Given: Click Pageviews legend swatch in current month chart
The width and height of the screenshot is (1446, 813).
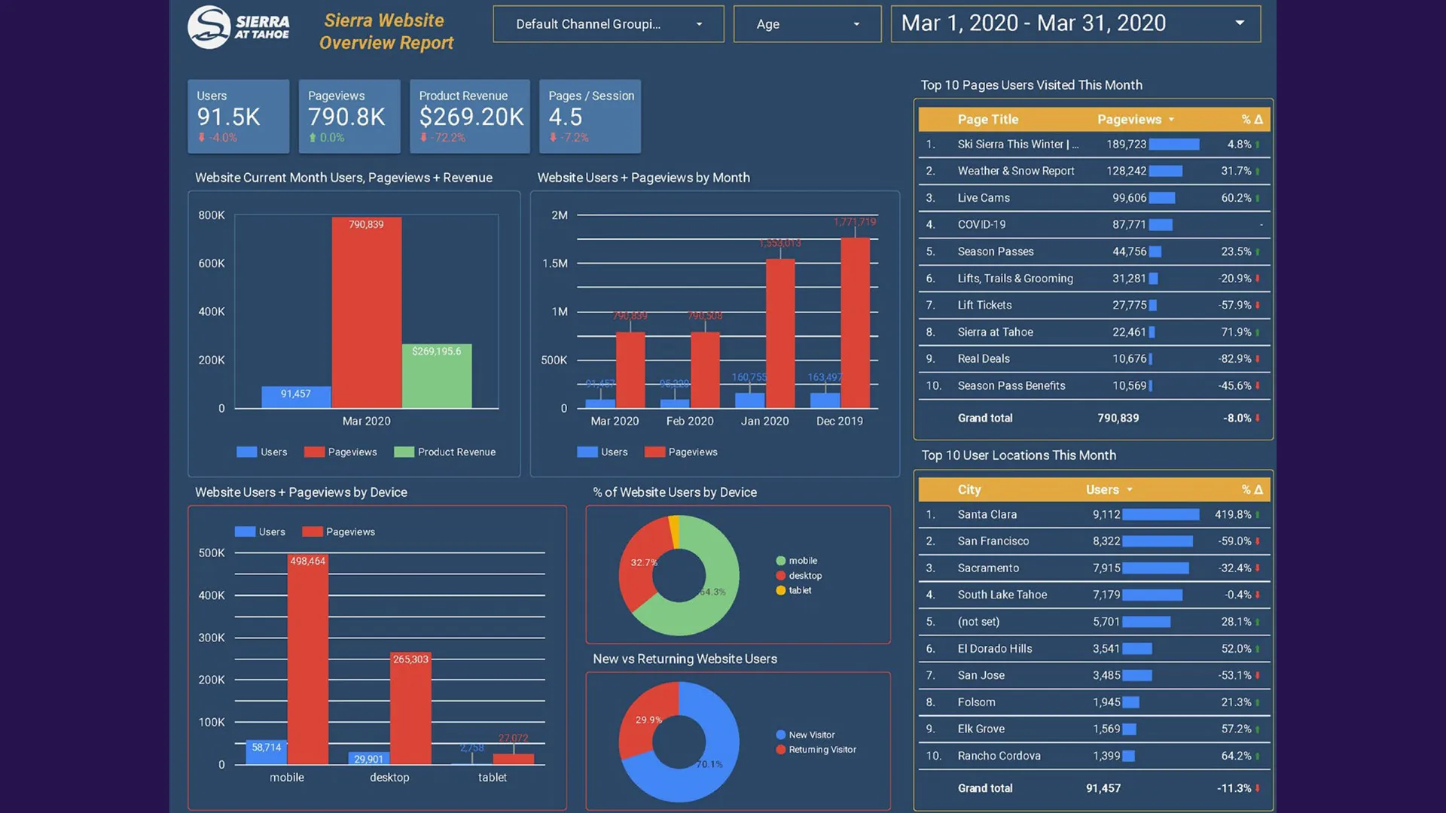Looking at the screenshot, I should tap(314, 452).
